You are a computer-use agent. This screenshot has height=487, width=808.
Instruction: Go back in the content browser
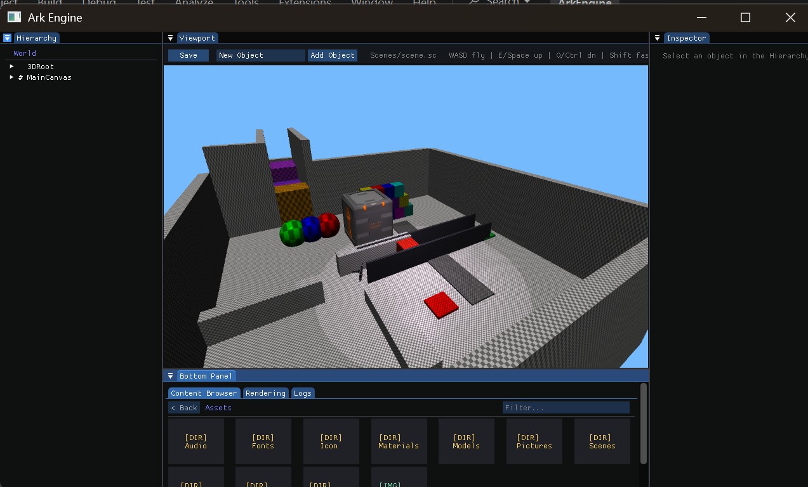pos(184,408)
